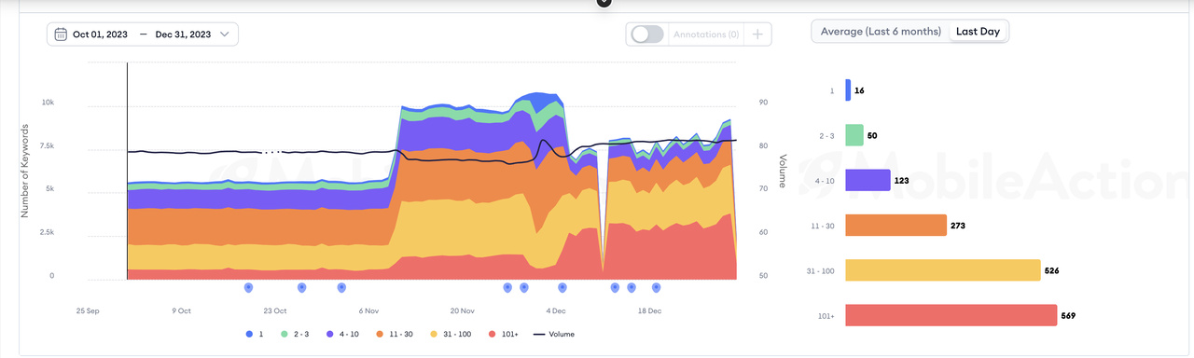Click the collapse handle at top center
The image size is (1194, 358).
click(604, 3)
